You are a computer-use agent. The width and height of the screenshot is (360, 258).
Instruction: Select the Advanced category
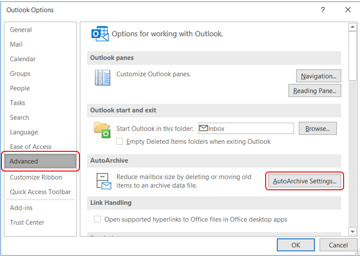40,161
